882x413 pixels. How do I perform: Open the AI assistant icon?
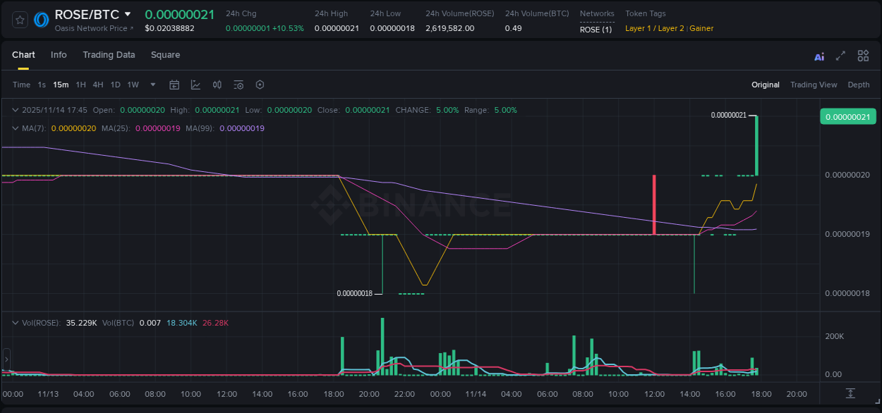click(x=818, y=56)
